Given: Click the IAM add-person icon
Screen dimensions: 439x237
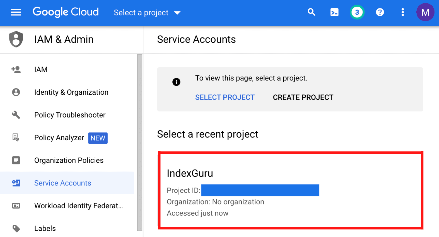Looking at the screenshot, I should click(16, 69).
